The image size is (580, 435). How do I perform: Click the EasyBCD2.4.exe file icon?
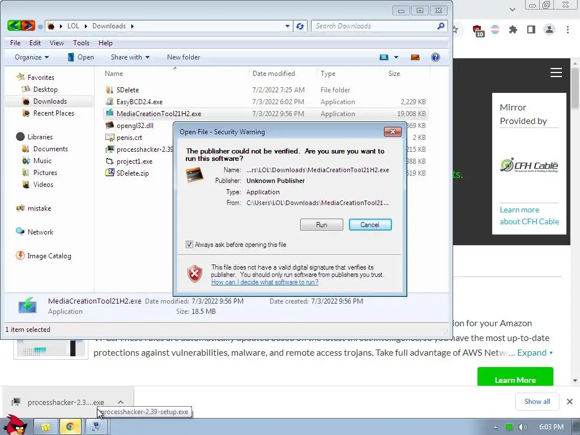coord(109,102)
